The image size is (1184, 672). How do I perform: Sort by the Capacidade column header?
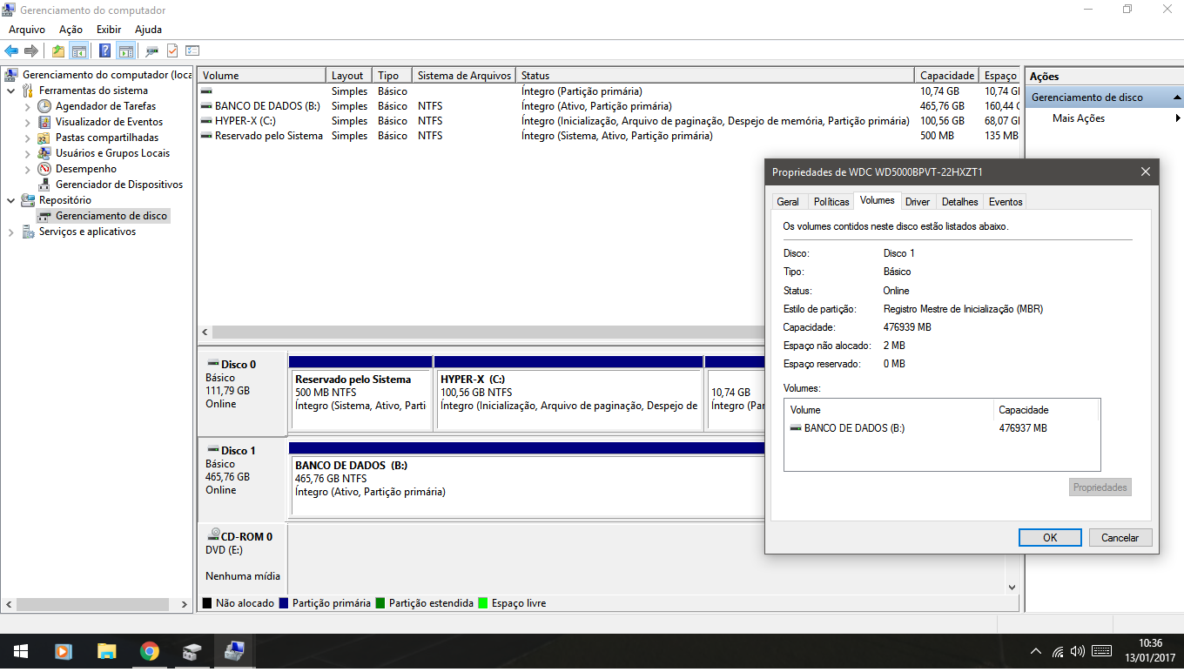tap(947, 76)
